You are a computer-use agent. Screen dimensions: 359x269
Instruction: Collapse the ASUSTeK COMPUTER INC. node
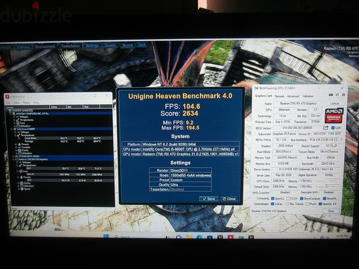(x=10, y=114)
